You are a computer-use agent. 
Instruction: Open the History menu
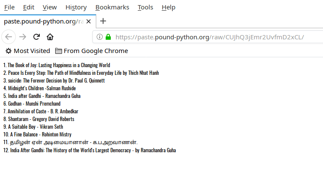(x=76, y=7)
